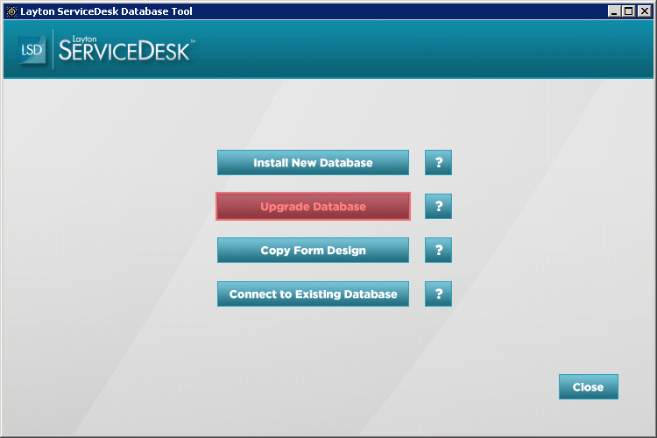Show help for Upgrade Database
The width and height of the screenshot is (657, 438).
point(438,206)
